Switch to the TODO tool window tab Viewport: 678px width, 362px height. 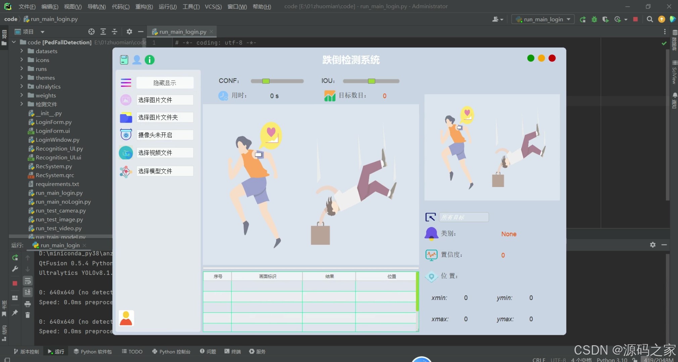(132, 351)
